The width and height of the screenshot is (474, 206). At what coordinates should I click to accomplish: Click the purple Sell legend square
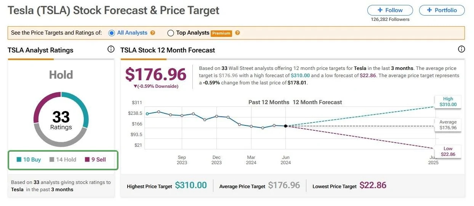click(x=87, y=160)
